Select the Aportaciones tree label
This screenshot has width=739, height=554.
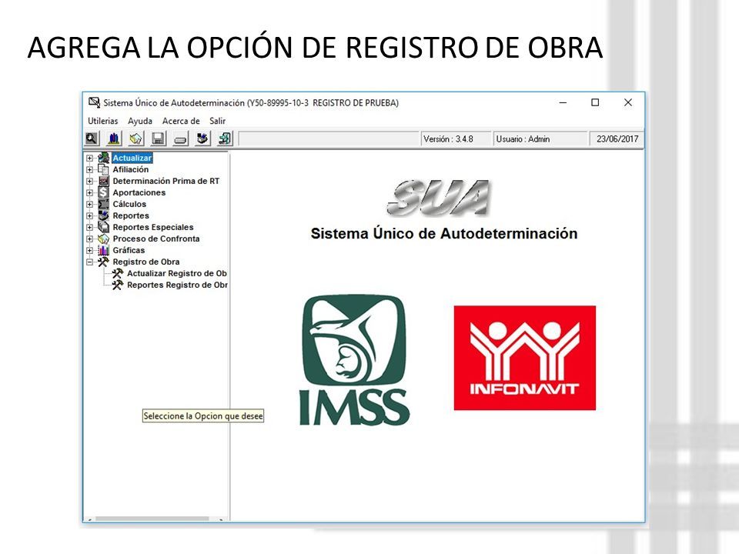click(139, 192)
